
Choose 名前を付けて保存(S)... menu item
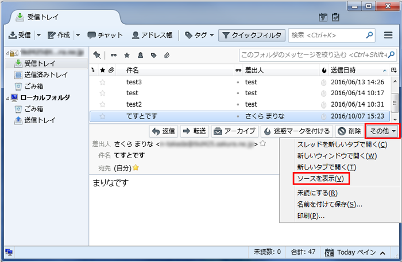point(329,204)
